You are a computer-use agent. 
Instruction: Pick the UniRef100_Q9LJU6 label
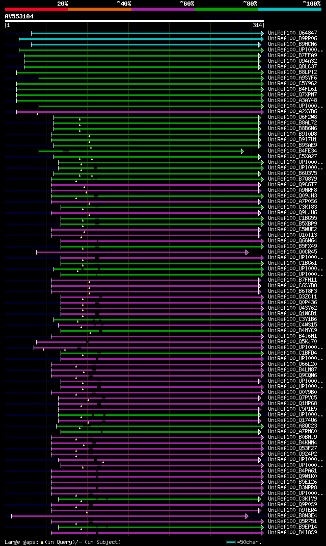(292, 212)
